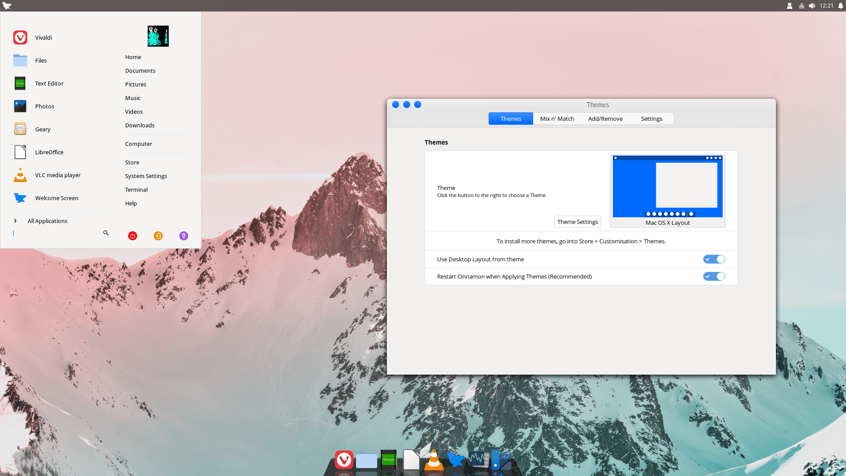846x476 pixels.
Task: Switch to the Mix n' Match tab
Action: (x=557, y=119)
